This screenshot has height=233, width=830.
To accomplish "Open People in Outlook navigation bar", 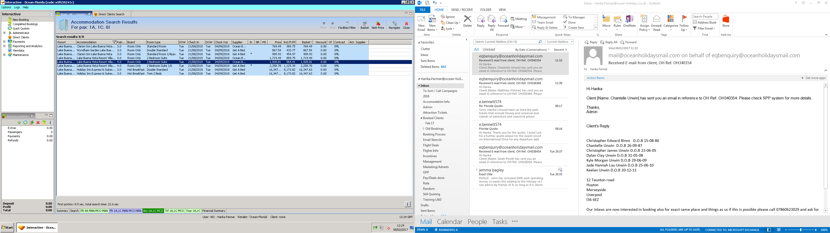I will tap(477, 221).
